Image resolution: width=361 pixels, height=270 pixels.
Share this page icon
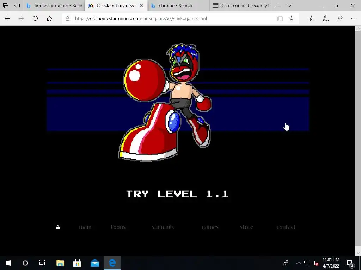coord(339,18)
